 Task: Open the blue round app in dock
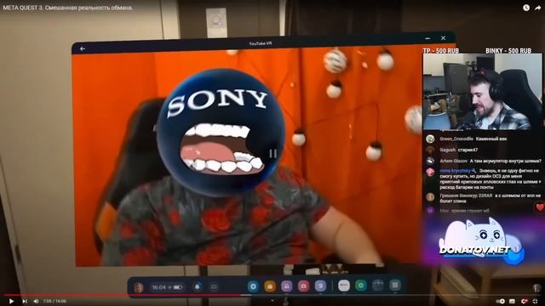pos(253,286)
